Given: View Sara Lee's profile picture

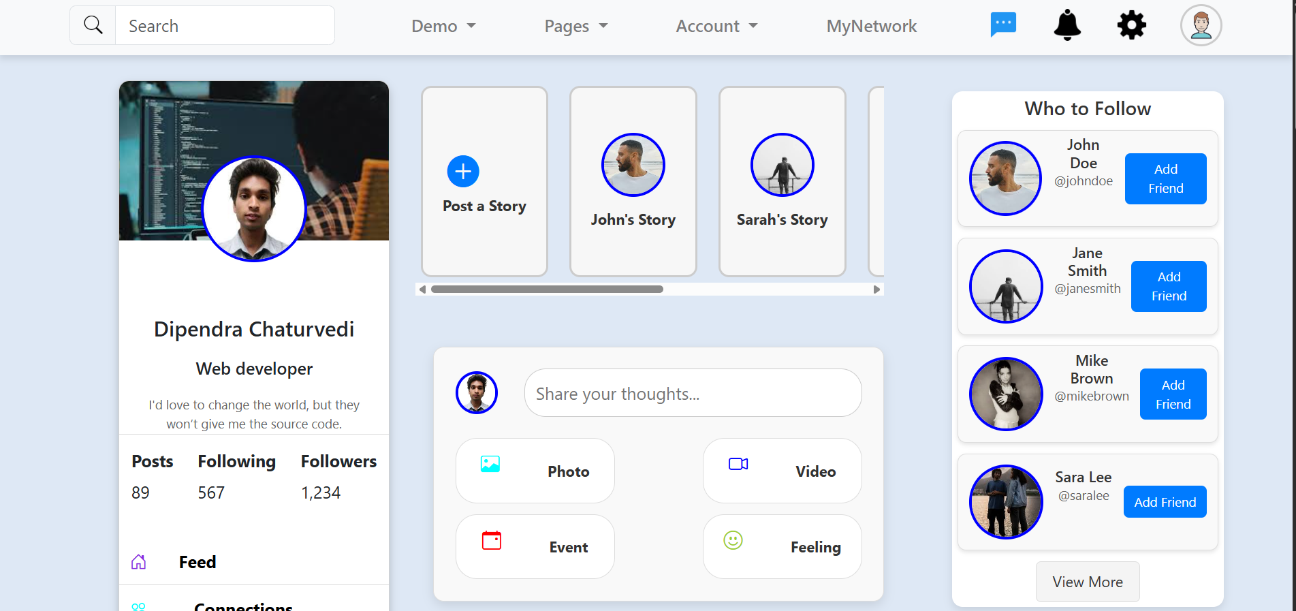Looking at the screenshot, I should click(x=1006, y=502).
